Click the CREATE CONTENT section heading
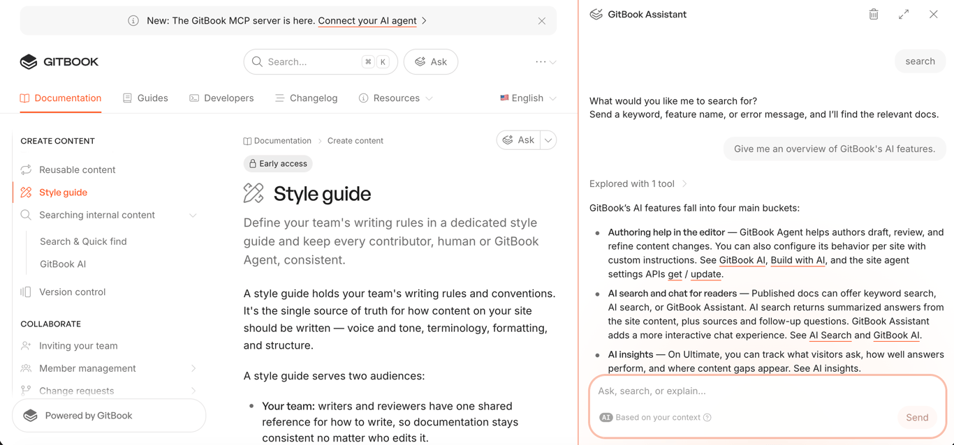Screen dimensions: 954x445 (57, 141)
